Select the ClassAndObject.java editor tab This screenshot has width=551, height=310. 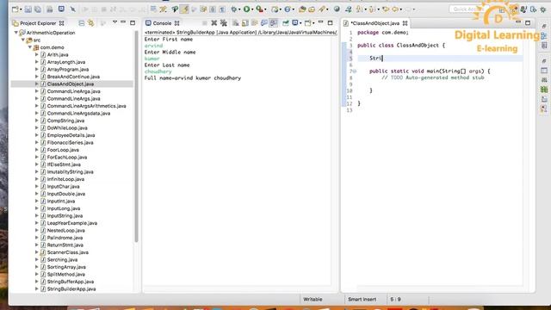[x=375, y=23]
